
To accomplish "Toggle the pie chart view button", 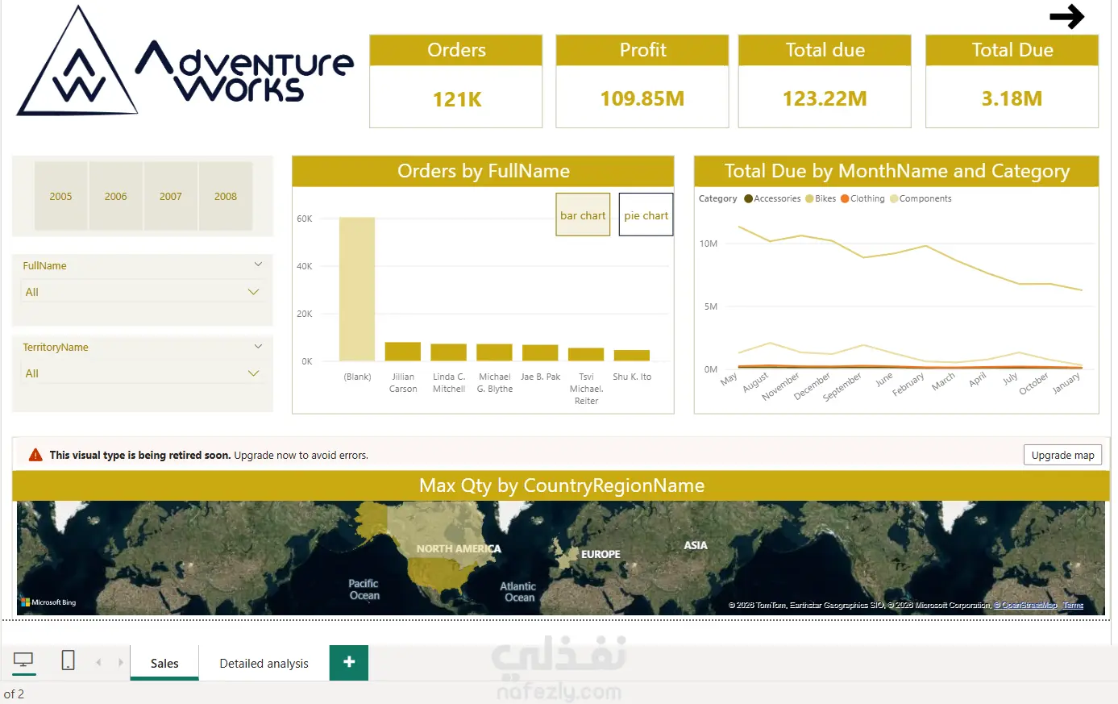I will click(646, 215).
